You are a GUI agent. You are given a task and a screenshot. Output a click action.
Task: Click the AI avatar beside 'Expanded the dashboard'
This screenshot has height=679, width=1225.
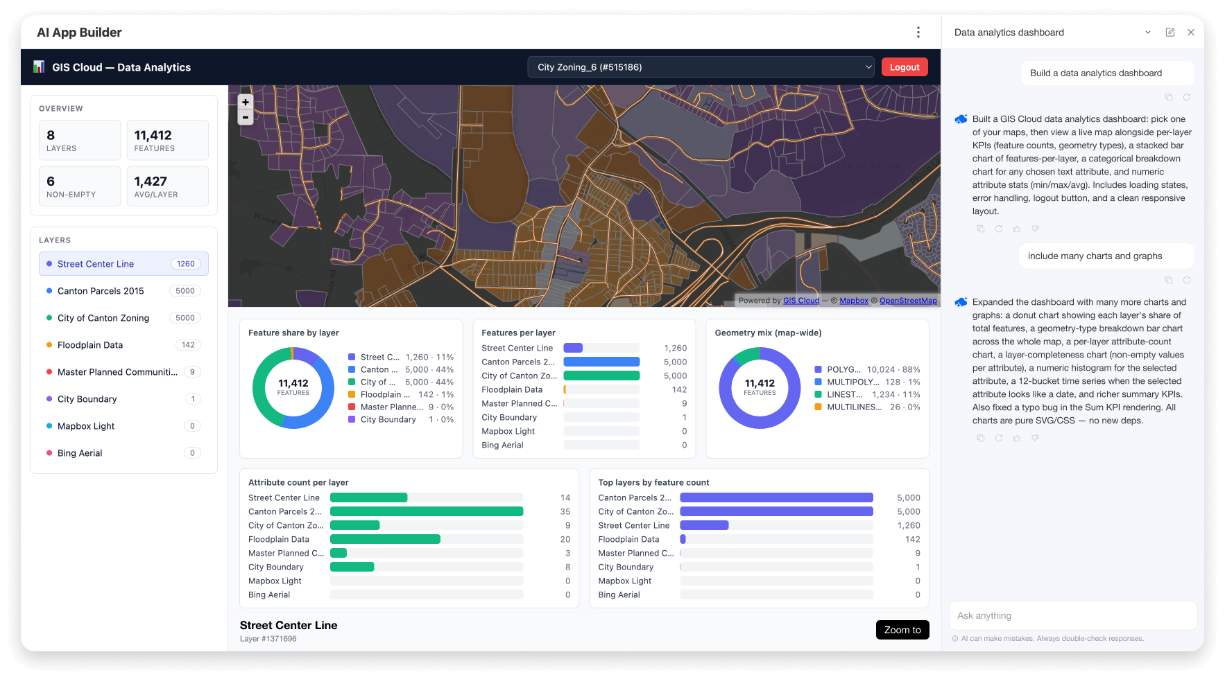point(961,302)
